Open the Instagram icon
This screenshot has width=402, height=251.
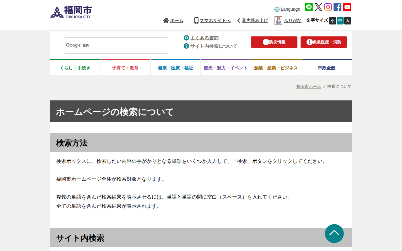[x=328, y=7]
